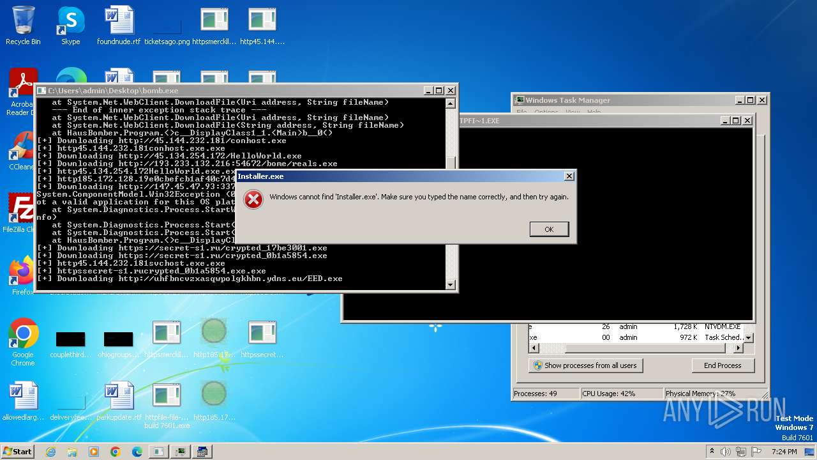Open Google Chrome desktop shortcut
The height and width of the screenshot is (460, 817).
(x=23, y=342)
